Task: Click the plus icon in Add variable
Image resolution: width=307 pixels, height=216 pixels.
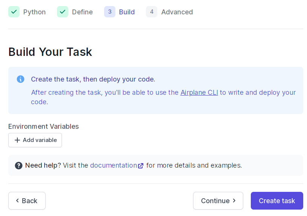Action: pyautogui.click(x=17, y=140)
